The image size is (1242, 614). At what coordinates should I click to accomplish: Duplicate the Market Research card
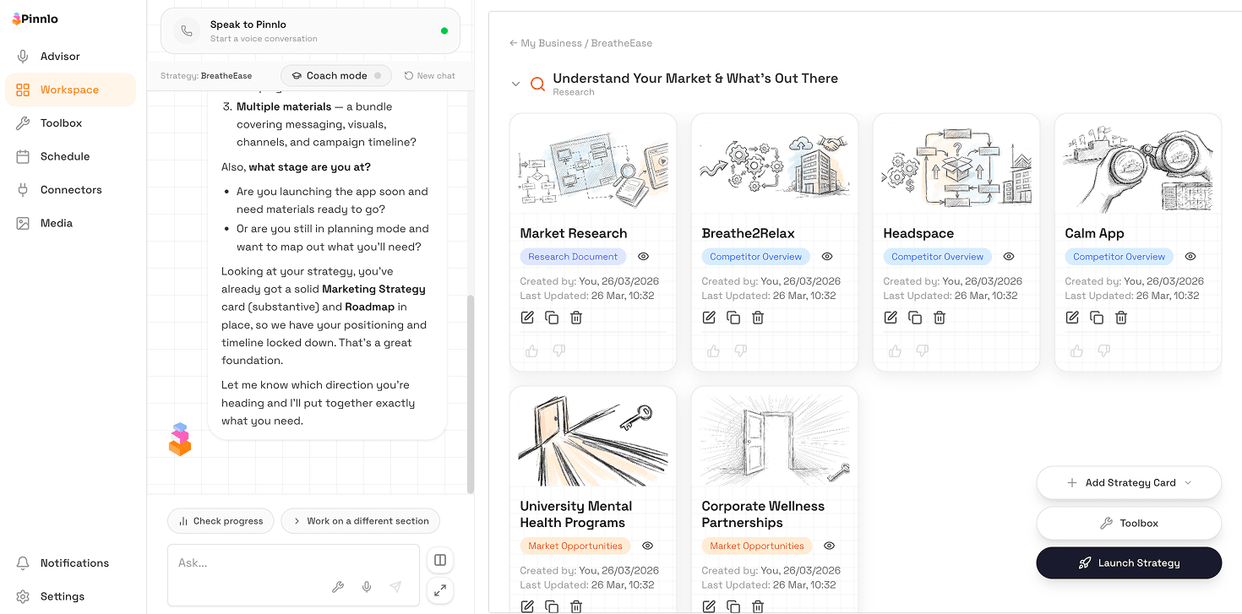tap(552, 318)
